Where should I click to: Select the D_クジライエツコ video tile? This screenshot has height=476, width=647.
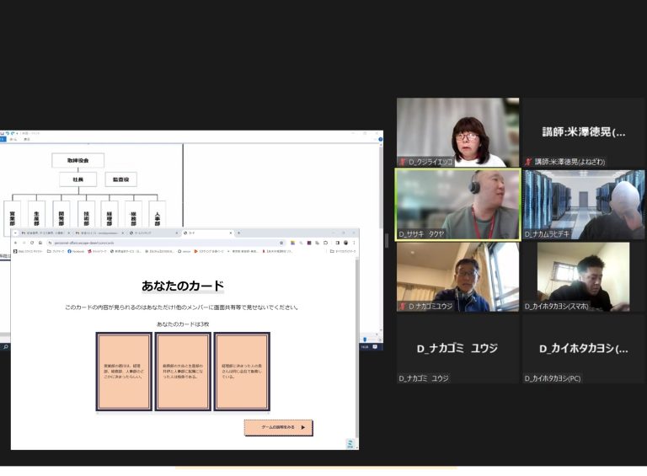point(457,132)
